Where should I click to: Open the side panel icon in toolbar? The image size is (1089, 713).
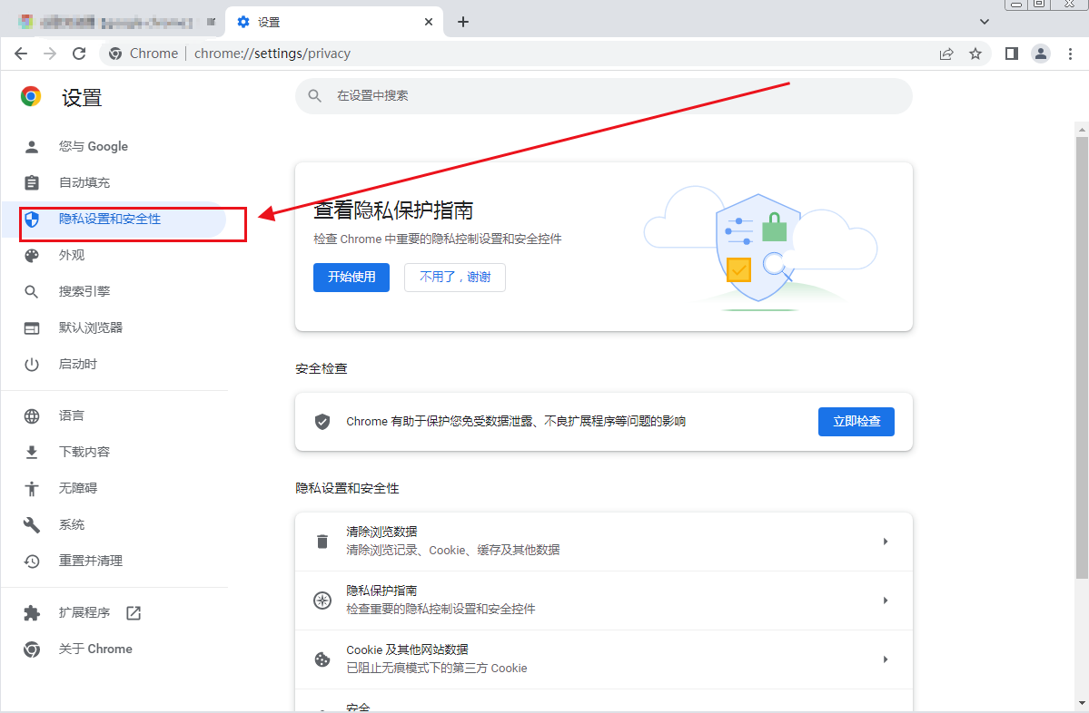pos(1012,54)
